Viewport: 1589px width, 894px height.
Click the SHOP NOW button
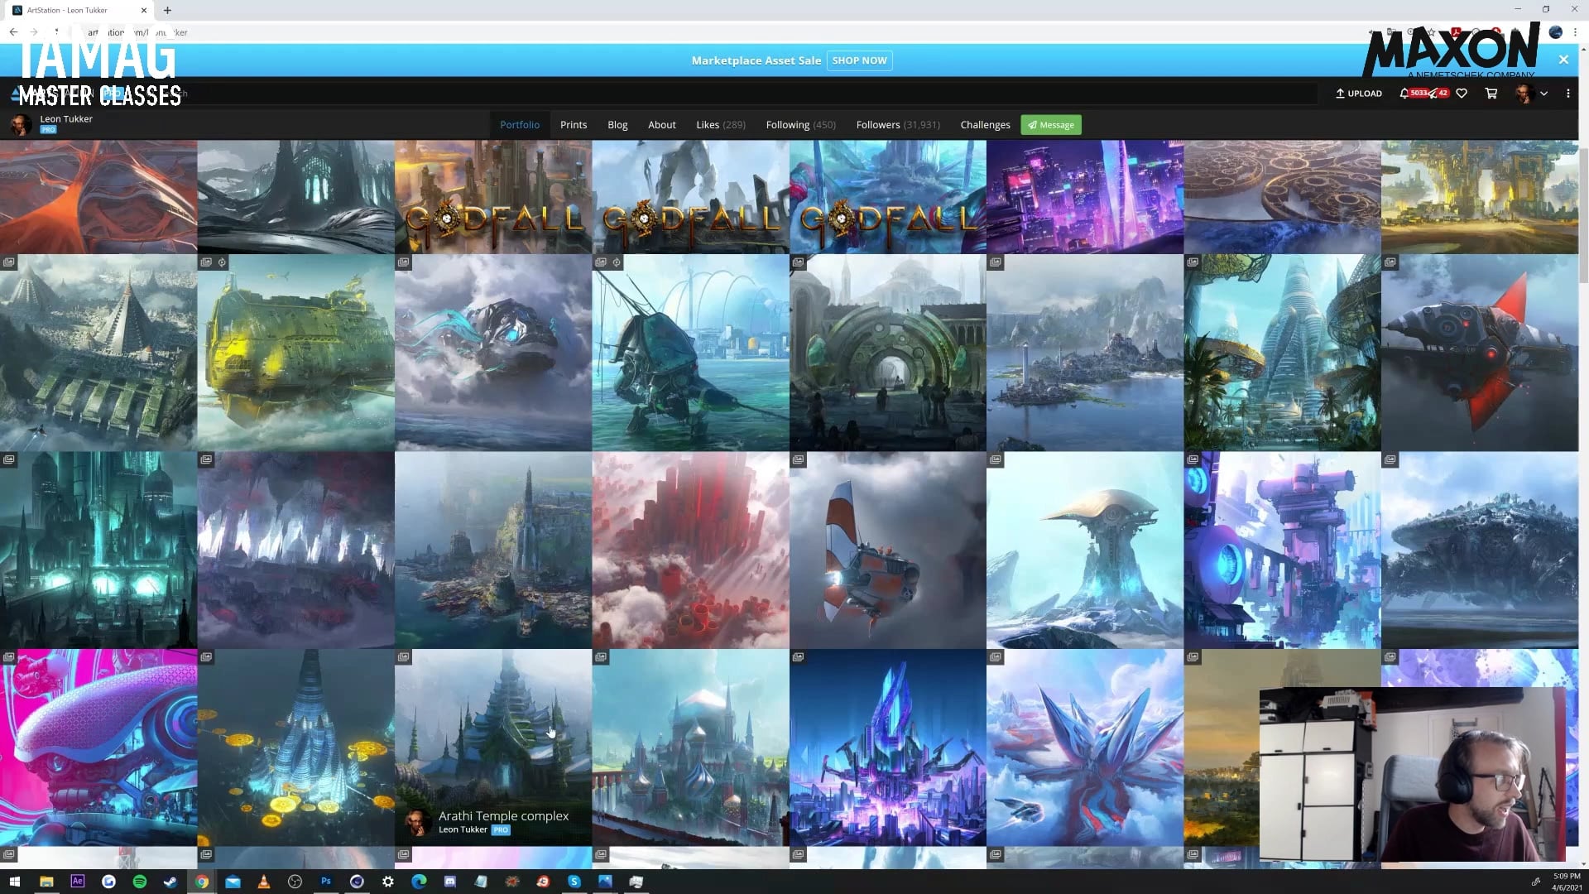tap(859, 60)
